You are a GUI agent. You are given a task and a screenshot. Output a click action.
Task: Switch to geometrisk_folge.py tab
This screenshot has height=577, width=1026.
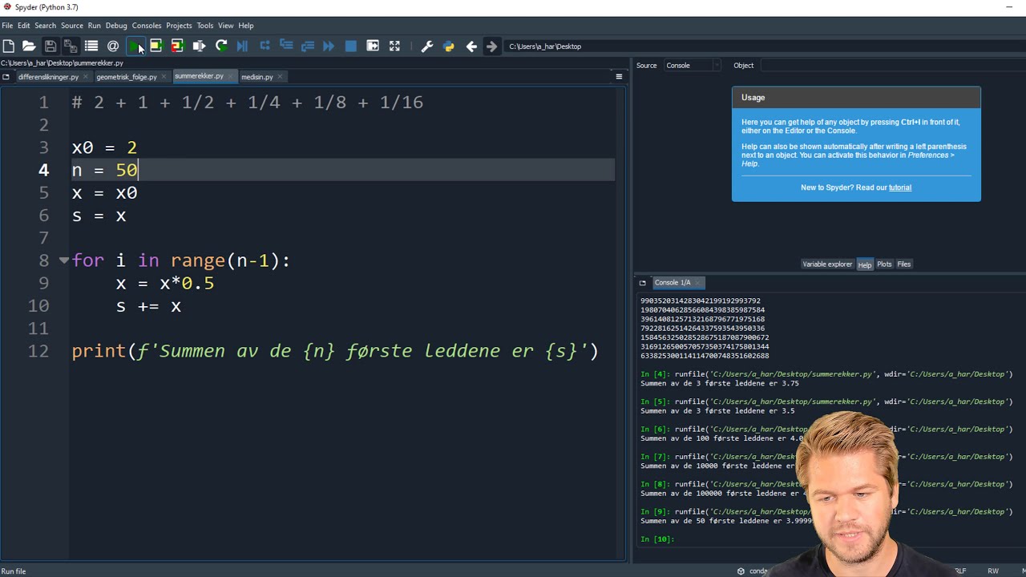(x=127, y=77)
